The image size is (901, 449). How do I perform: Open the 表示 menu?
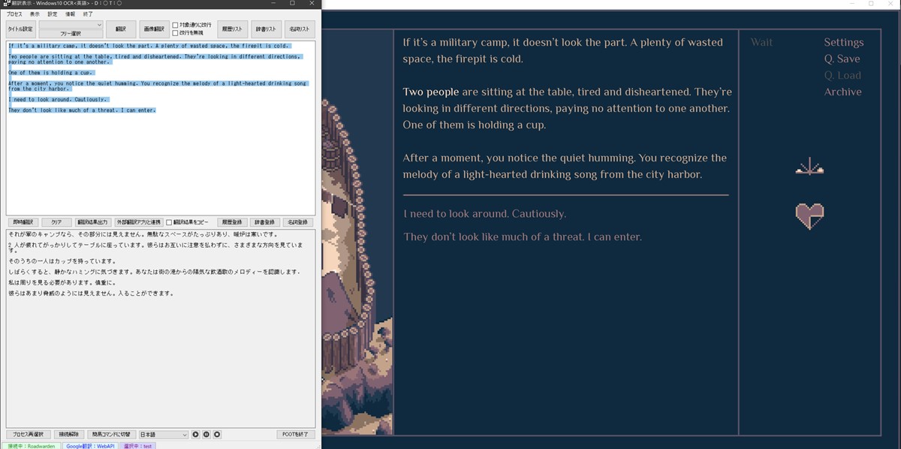(35, 14)
